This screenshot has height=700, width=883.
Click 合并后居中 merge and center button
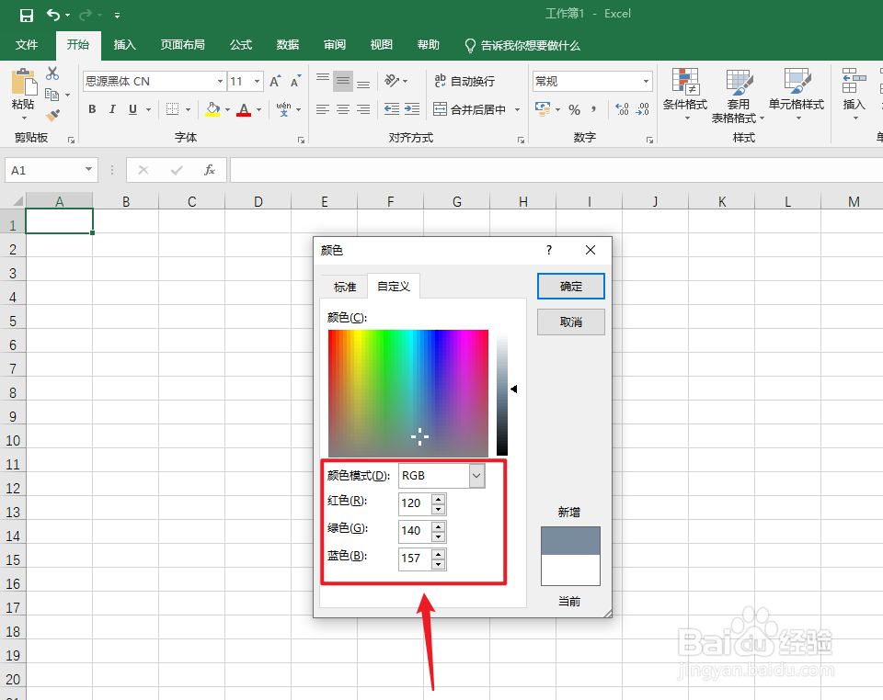(x=470, y=109)
